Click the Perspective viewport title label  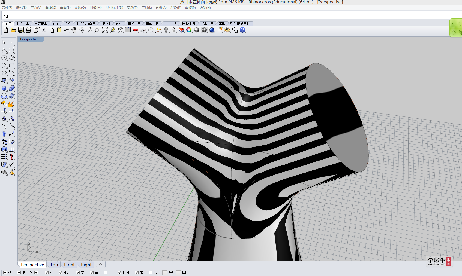(x=29, y=39)
